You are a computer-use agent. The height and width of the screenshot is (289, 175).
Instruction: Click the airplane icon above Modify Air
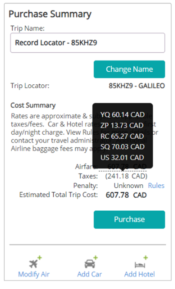[33, 263]
